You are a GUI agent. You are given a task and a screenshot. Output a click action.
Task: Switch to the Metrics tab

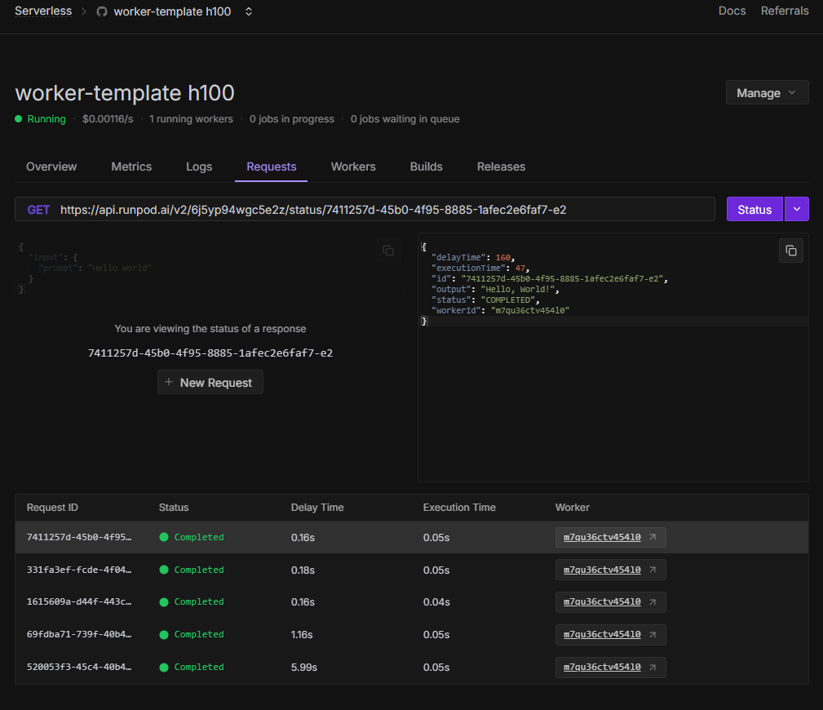(131, 166)
